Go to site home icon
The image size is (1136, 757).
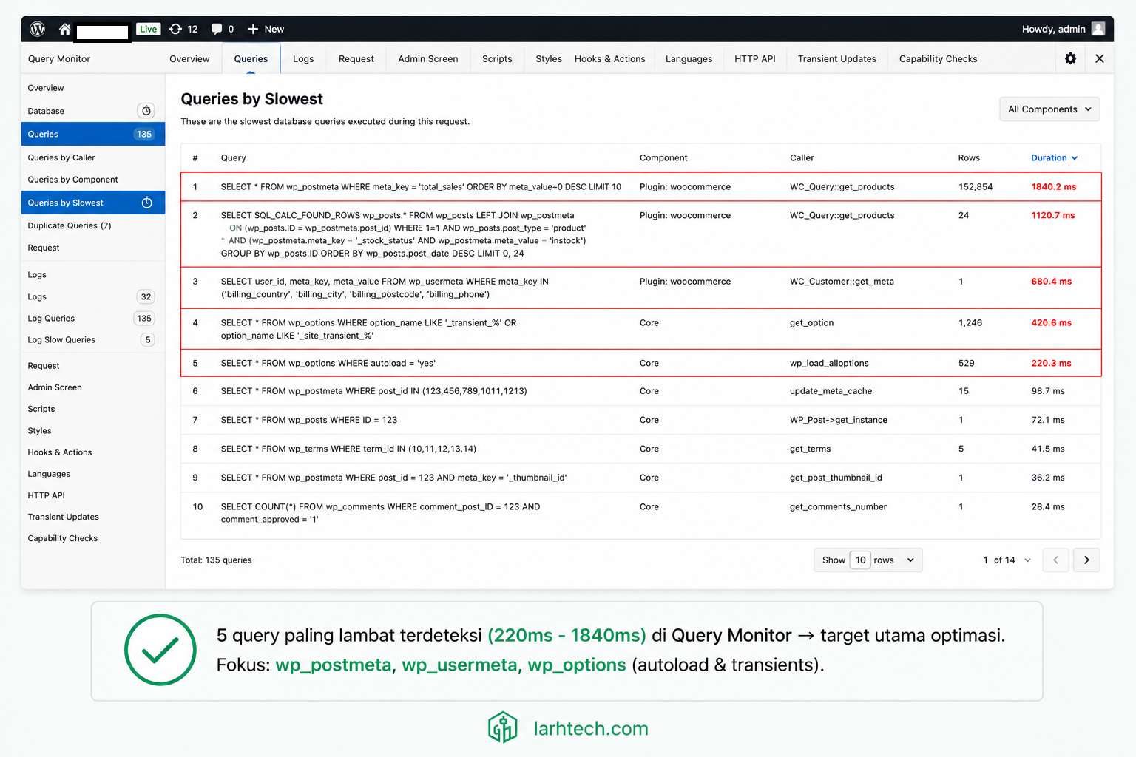pyautogui.click(x=65, y=29)
